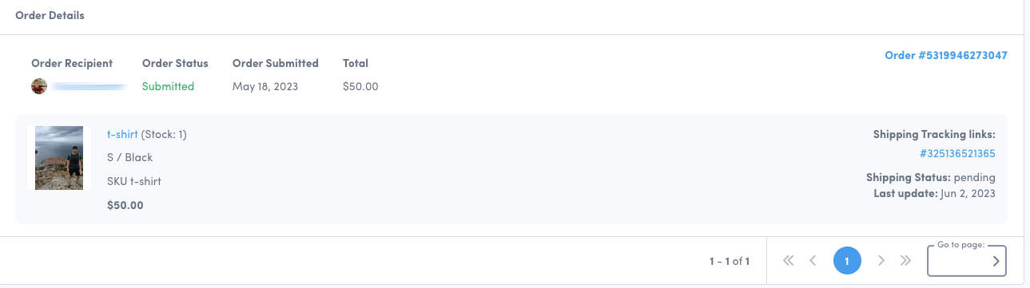The image size is (1030, 288).
Task: Open tracking link #325136521365
Action: pos(957,153)
